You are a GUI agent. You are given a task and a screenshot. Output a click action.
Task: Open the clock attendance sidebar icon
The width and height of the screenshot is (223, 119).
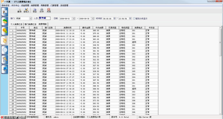[x=5, y=50]
